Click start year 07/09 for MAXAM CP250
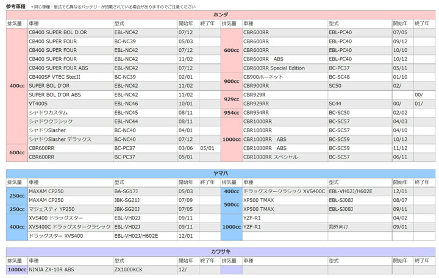 pyautogui.click(x=185, y=200)
